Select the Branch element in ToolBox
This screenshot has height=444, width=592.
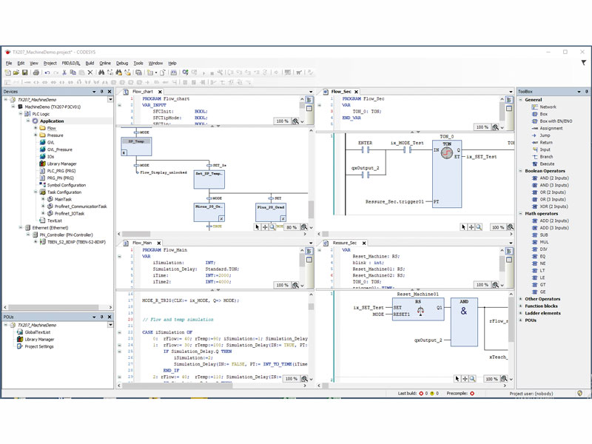point(546,156)
